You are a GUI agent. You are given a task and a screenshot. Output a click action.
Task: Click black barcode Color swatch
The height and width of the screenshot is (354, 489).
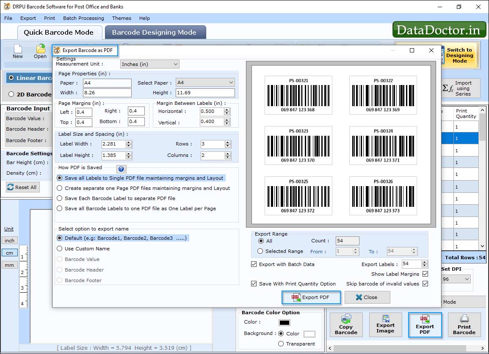285,323
